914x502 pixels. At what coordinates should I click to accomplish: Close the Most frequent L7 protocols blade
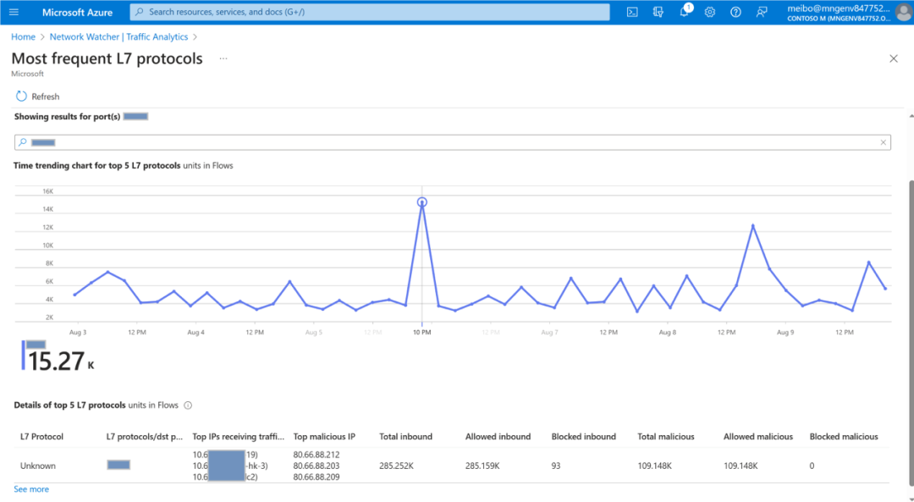(x=893, y=58)
